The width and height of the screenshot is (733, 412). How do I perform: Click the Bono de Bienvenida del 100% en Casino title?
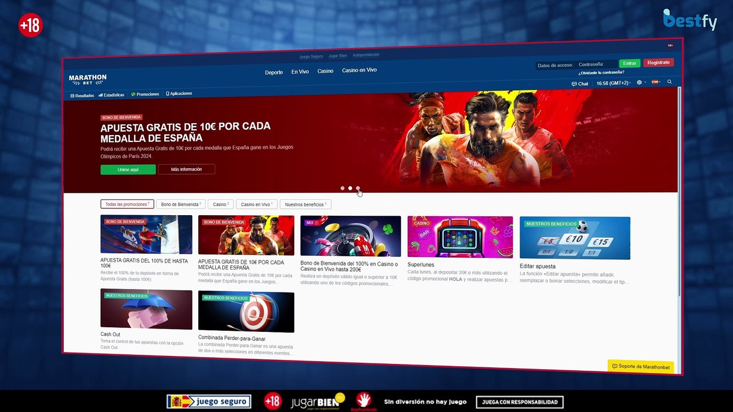pyautogui.click(x=349, y=267)
